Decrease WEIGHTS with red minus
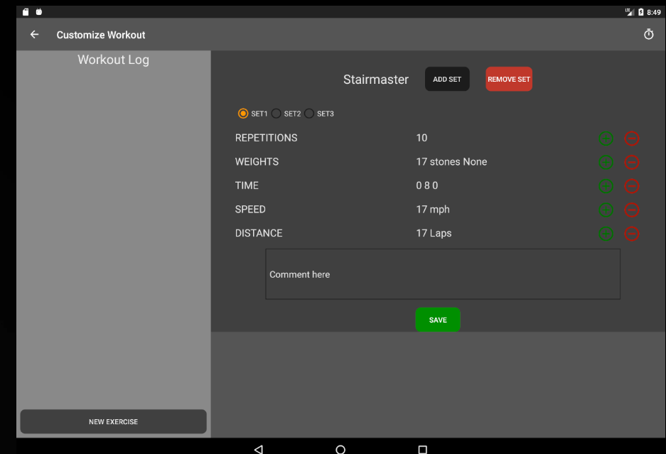 pos(632,162)
